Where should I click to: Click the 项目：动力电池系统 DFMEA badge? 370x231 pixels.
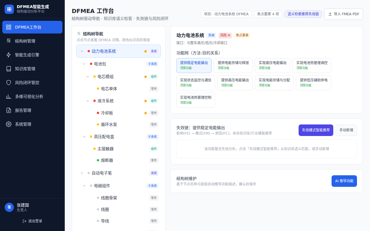[x=226, y=14]
